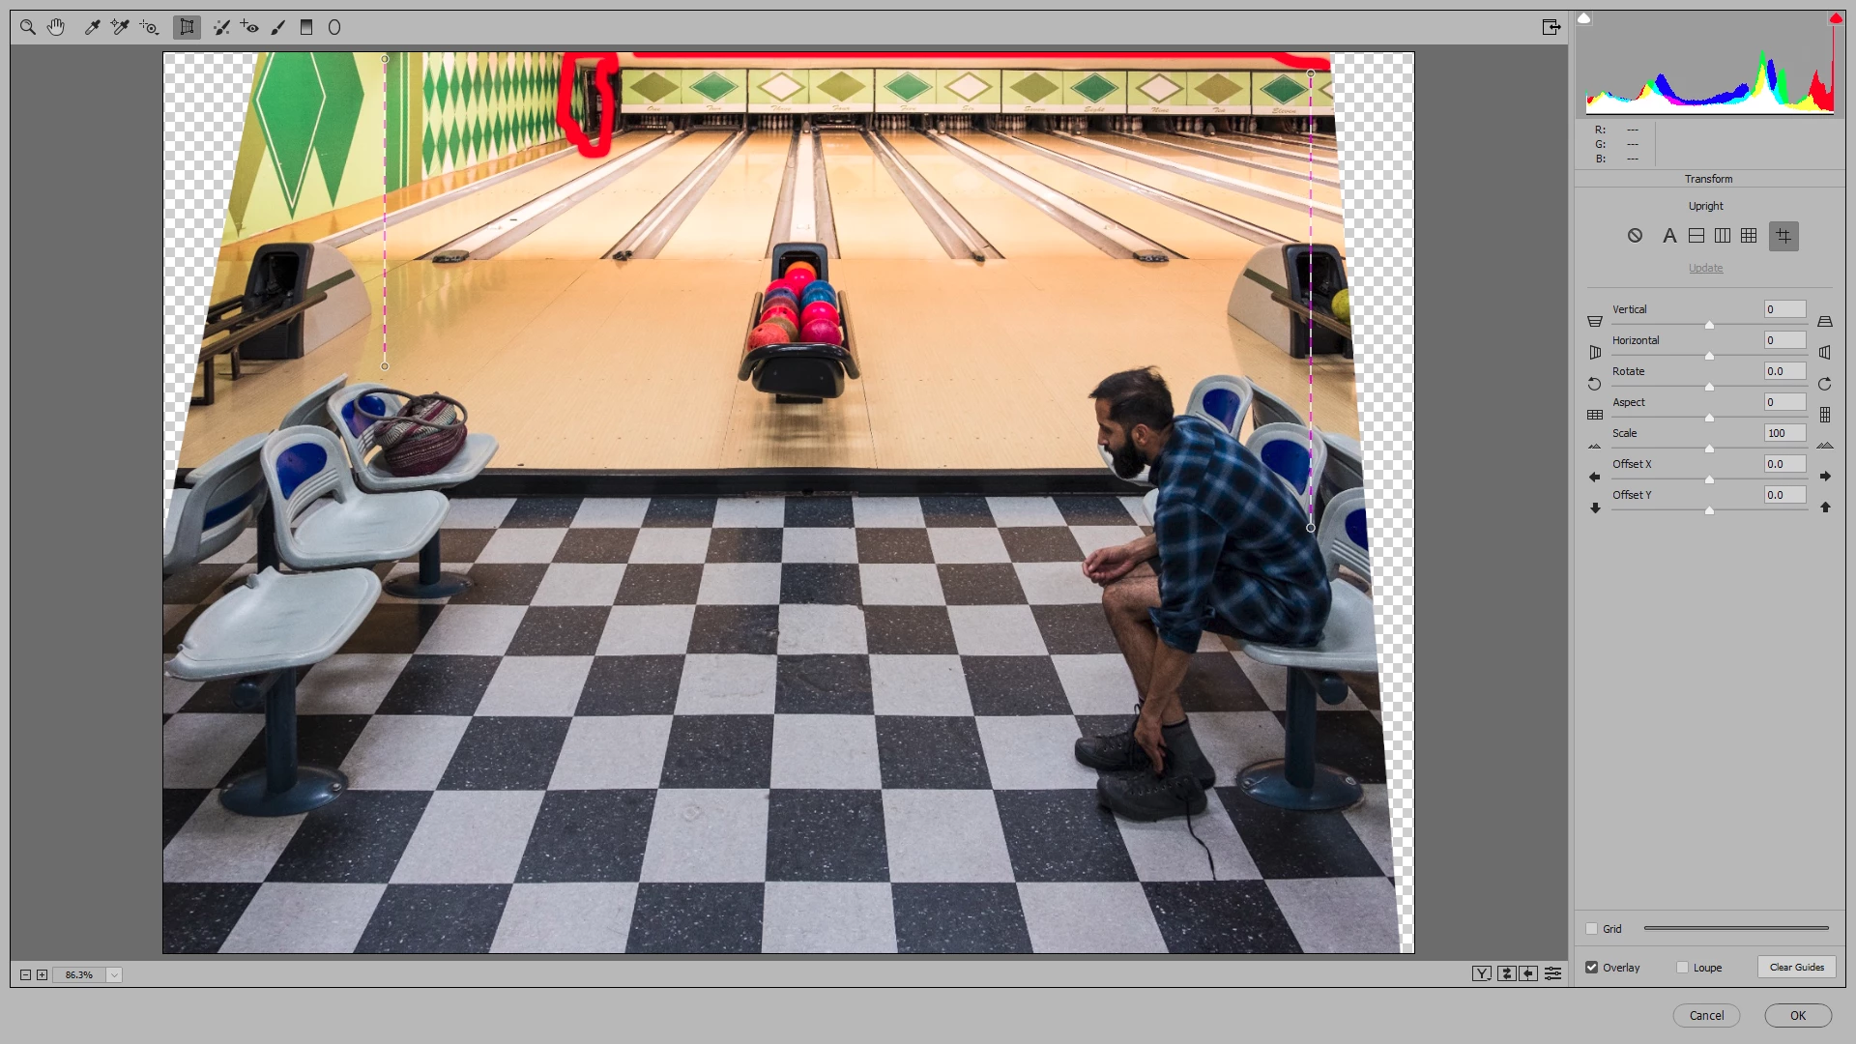Select the White Balance eyedropper tool
Screen dimensions: 1856x1044
pyautogui.click(x=92, y=27)
